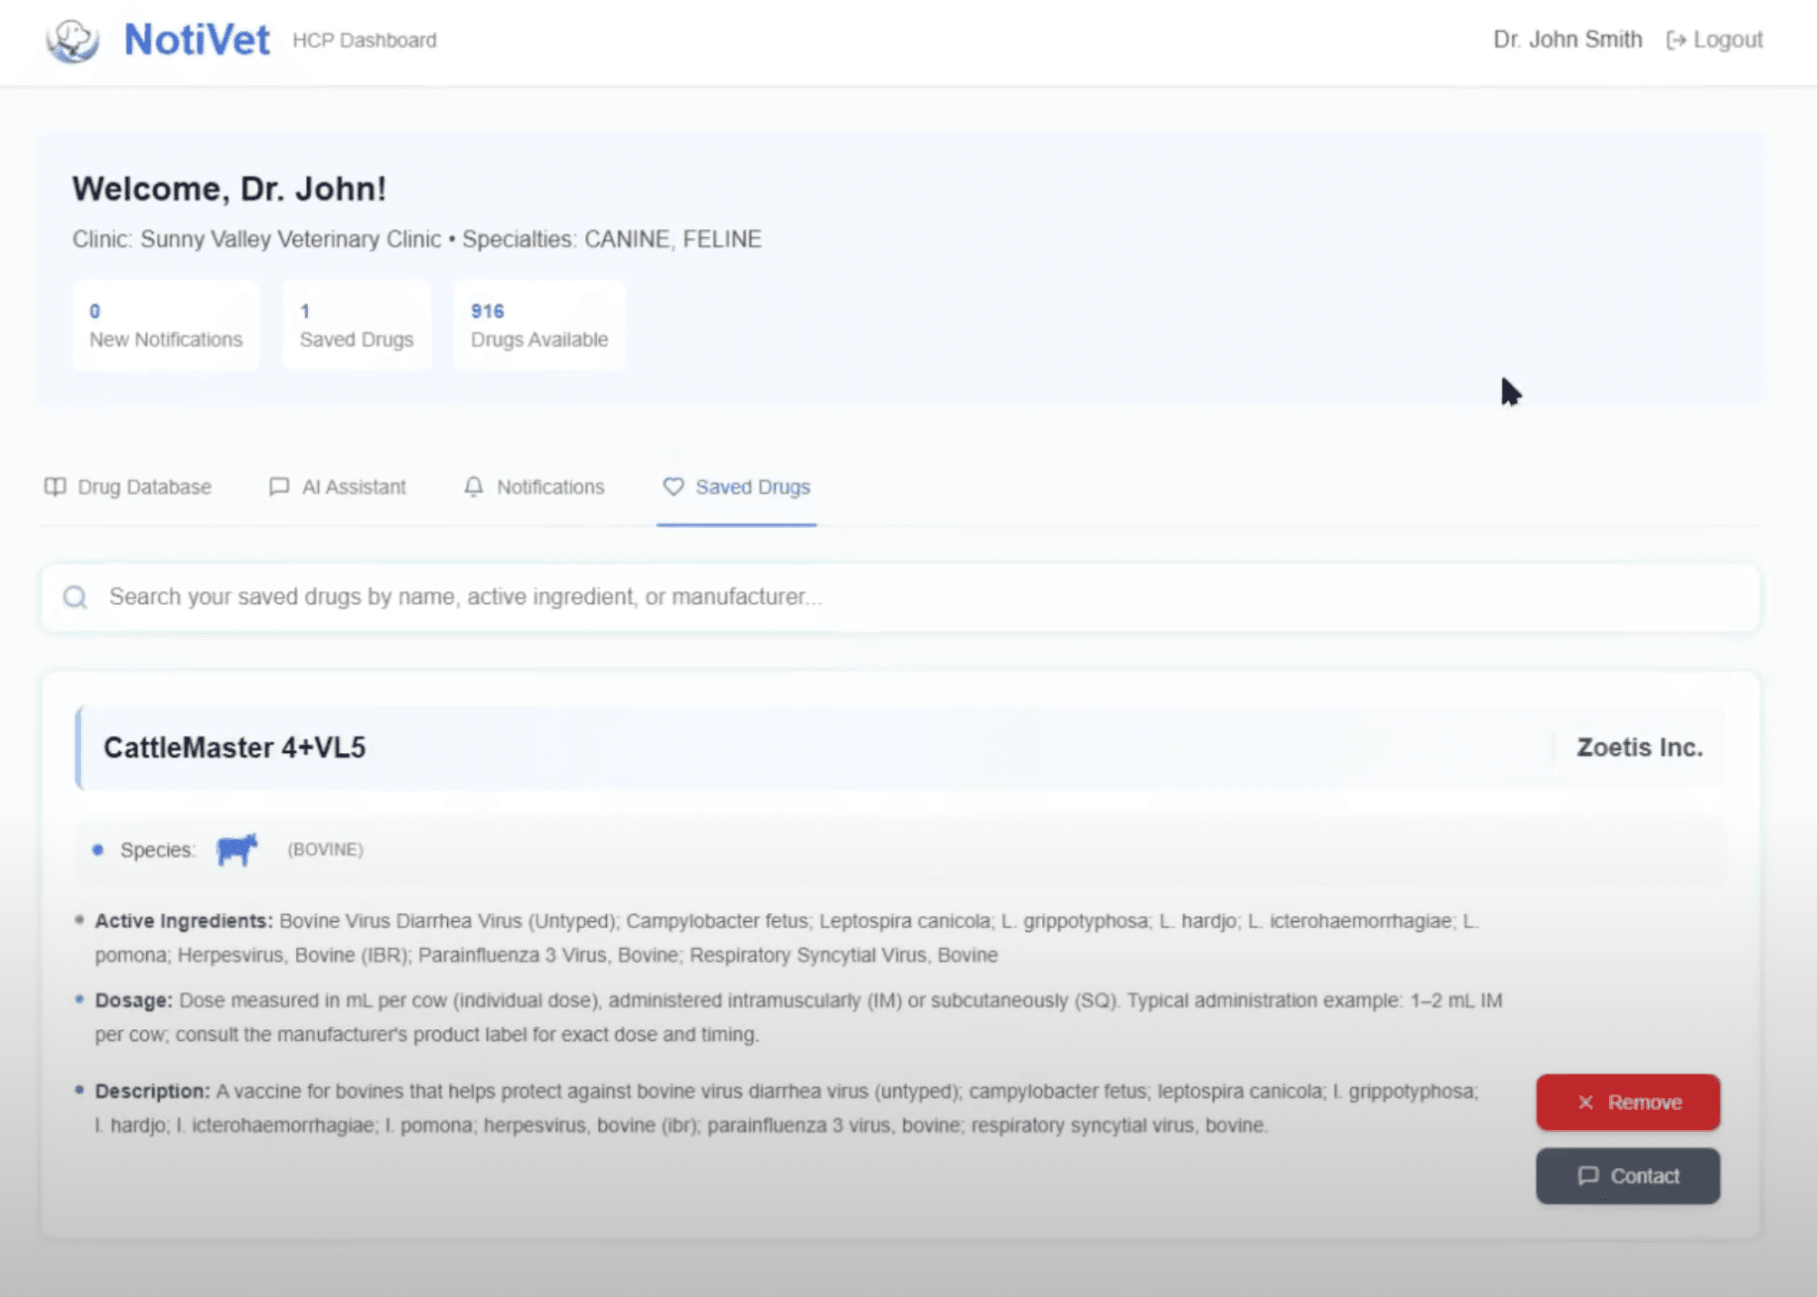Screen dimensions: 1817x1297
Task: Click the AI Assistant chat bubble icon
Action: tap(279, 487)
